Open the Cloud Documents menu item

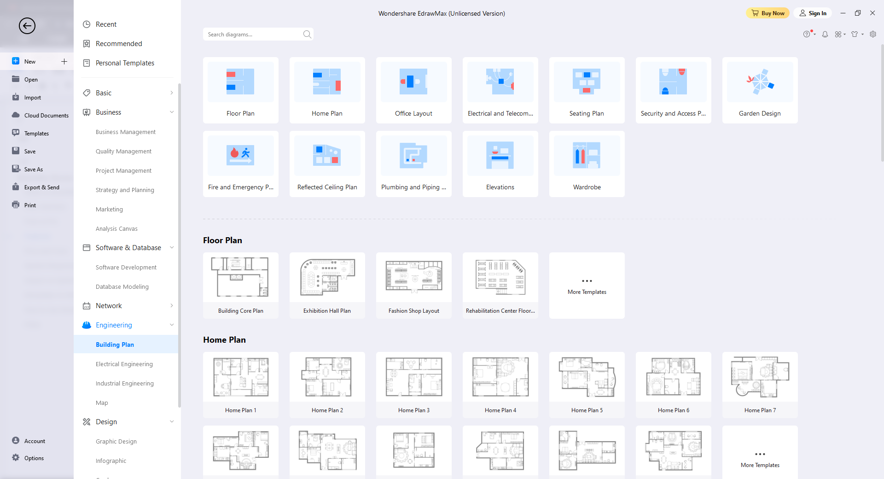[46, 116]
